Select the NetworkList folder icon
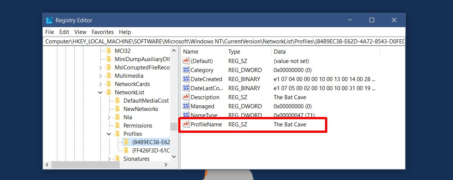 click(x=109, y=92)
